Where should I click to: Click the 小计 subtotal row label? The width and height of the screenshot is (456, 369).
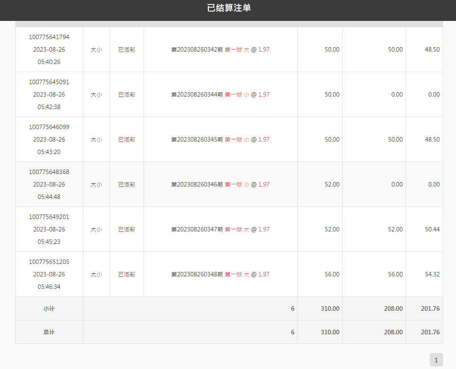49,309
